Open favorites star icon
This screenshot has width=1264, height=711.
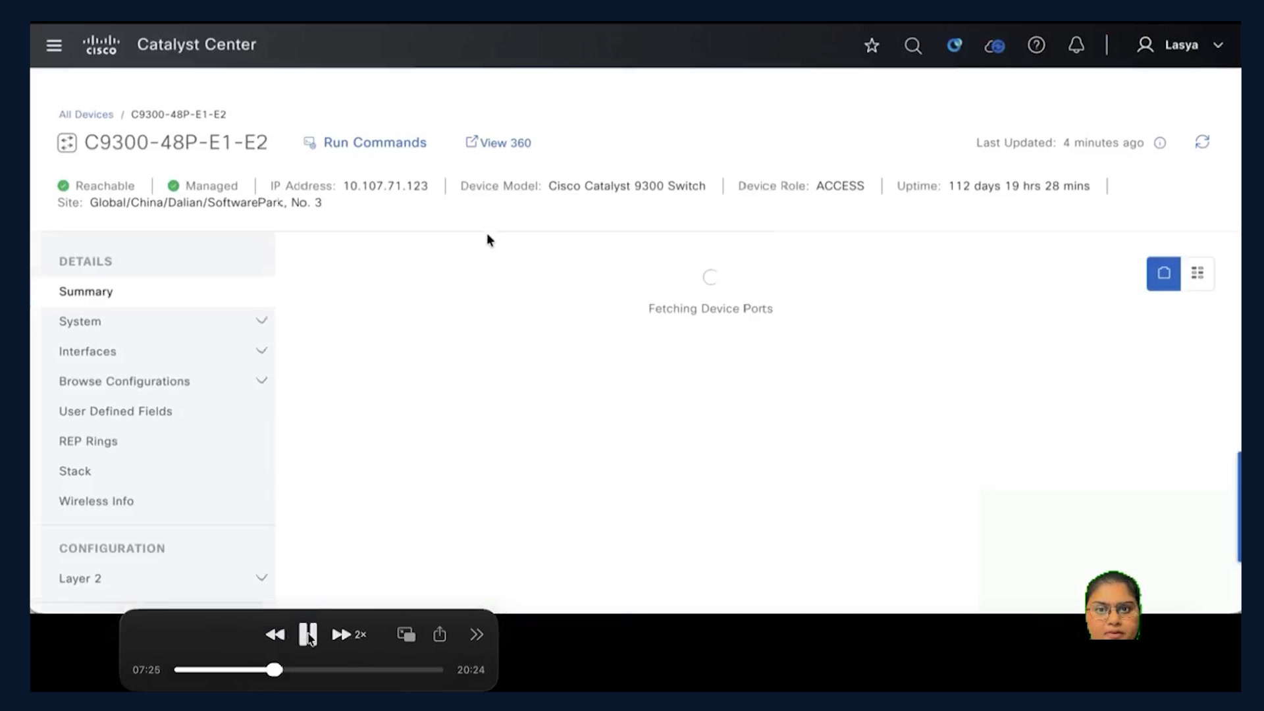872,45
